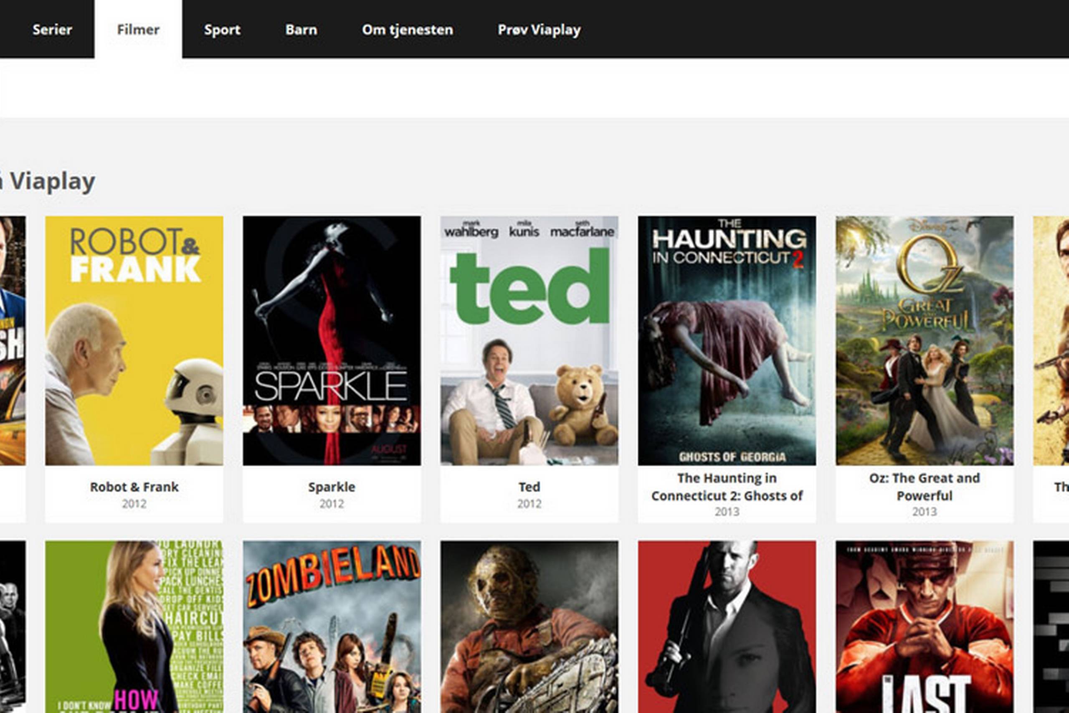Open the Last movie poster
The width and height of the screenshot is (1069, 713).
pos(924,627)
